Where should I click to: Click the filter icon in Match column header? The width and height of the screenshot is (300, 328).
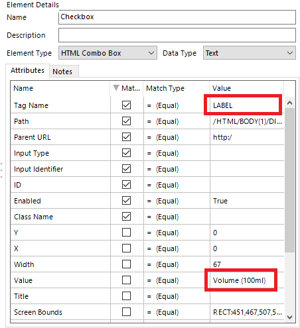(x=116, y=88)
